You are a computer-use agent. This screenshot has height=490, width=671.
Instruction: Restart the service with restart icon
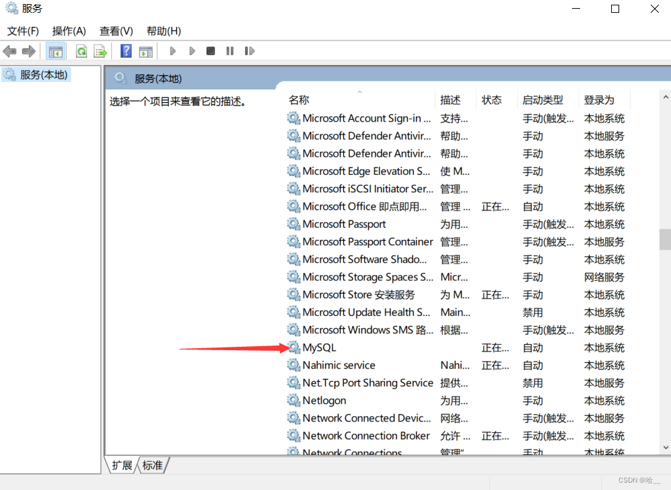click(x=250, y=51)
